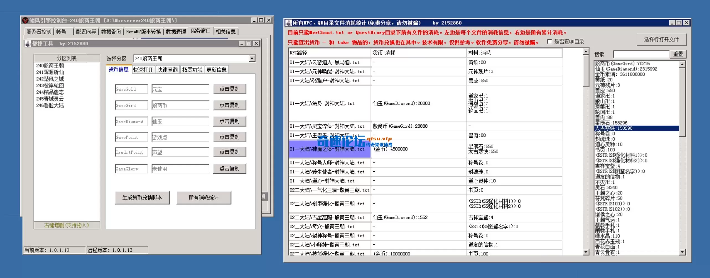Image resolution: width=710 pixels, height=278 pixels.
Task: Click the totals list scrollbar up arrow
Action: tap(682, 64)
